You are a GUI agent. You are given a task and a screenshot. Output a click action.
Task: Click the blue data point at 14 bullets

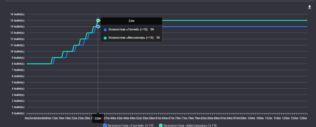(98, 26)
